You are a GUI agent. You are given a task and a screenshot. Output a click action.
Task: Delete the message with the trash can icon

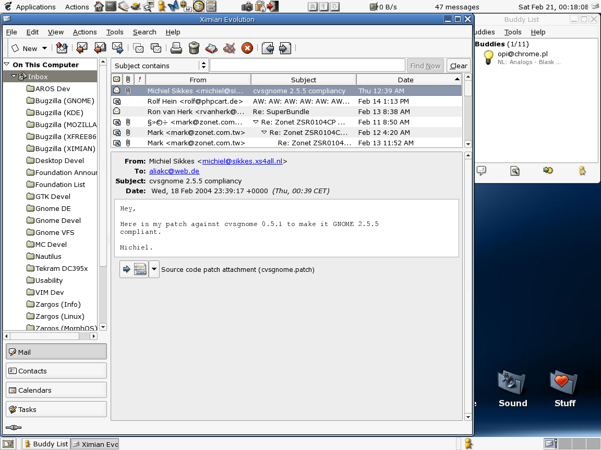(x=194, y=48)
